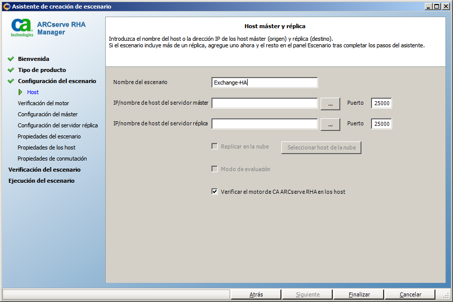Select the Propiedades de los host step
Screen dimensions: 453x302
[46, 147]
